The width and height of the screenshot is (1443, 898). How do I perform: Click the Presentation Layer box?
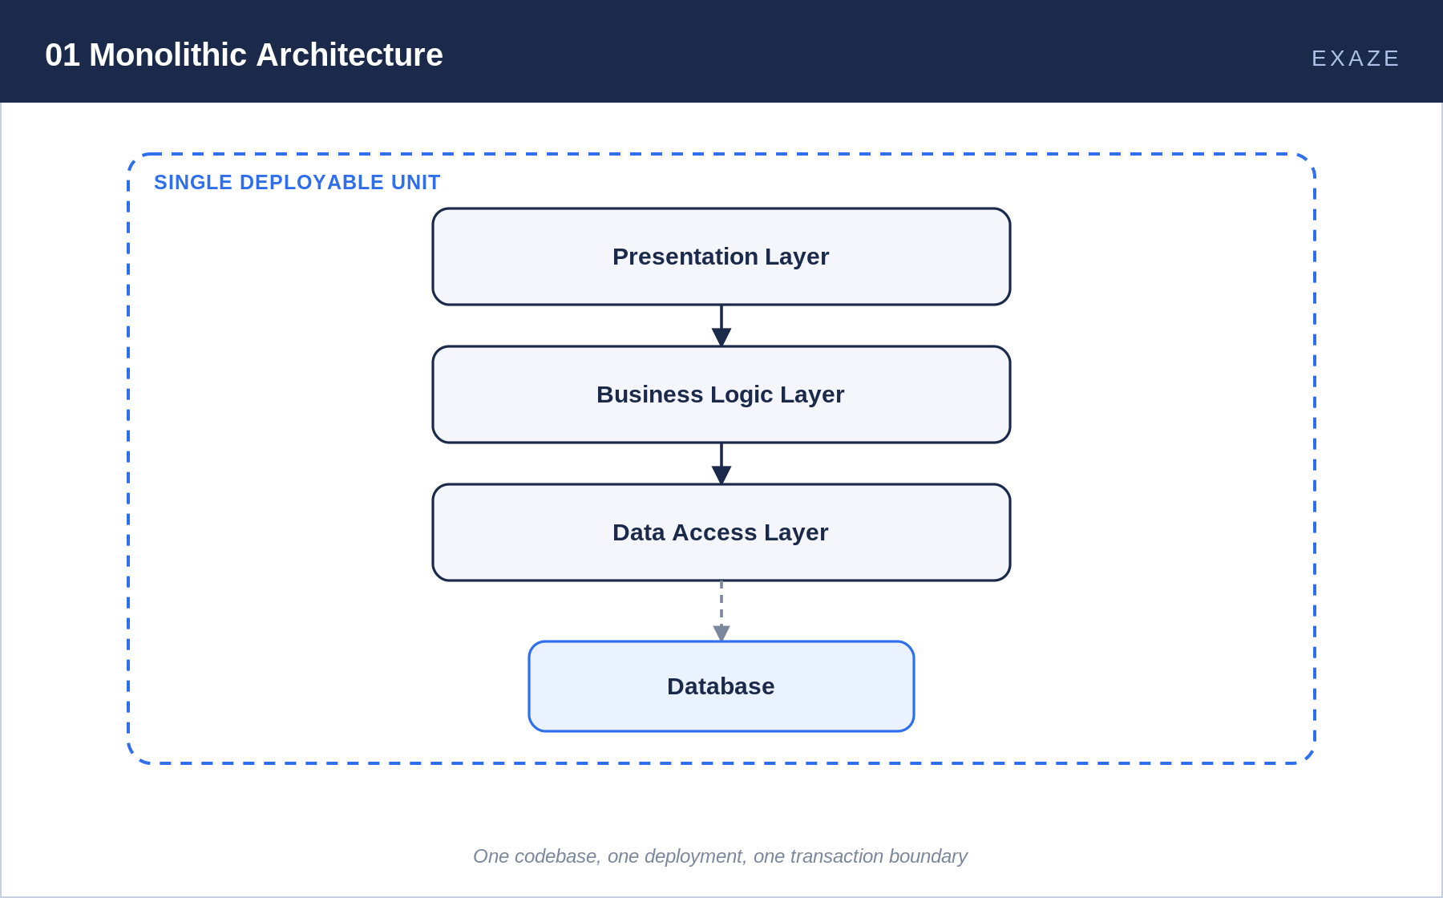point(721,257)
